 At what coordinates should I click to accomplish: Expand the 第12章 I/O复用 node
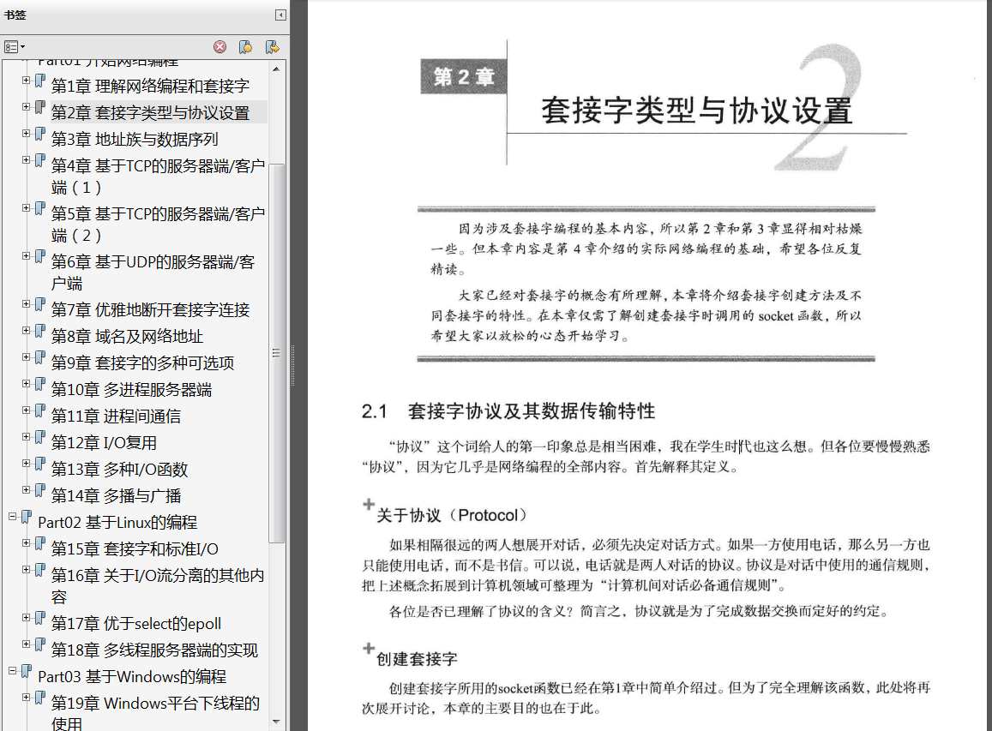pos(26,437)
